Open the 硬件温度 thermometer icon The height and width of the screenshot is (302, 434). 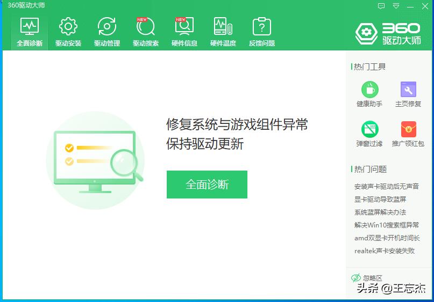(223, 26)
